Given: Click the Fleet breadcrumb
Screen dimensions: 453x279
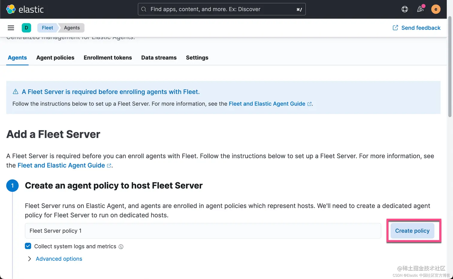Looking at the screenshot, I should 47,28.
